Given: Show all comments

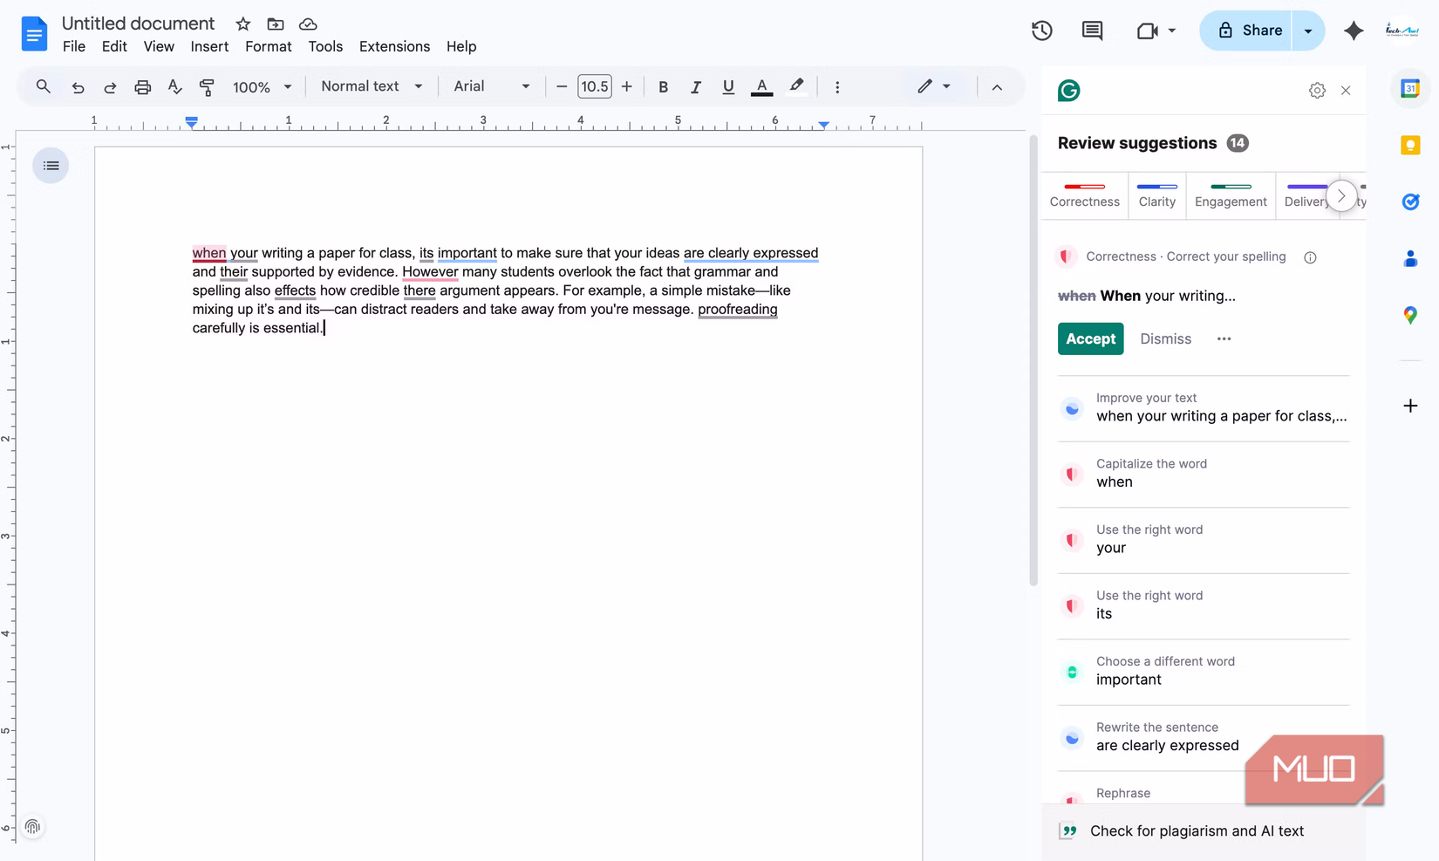Looking at the screenshot, I should tap(1091, 30).
